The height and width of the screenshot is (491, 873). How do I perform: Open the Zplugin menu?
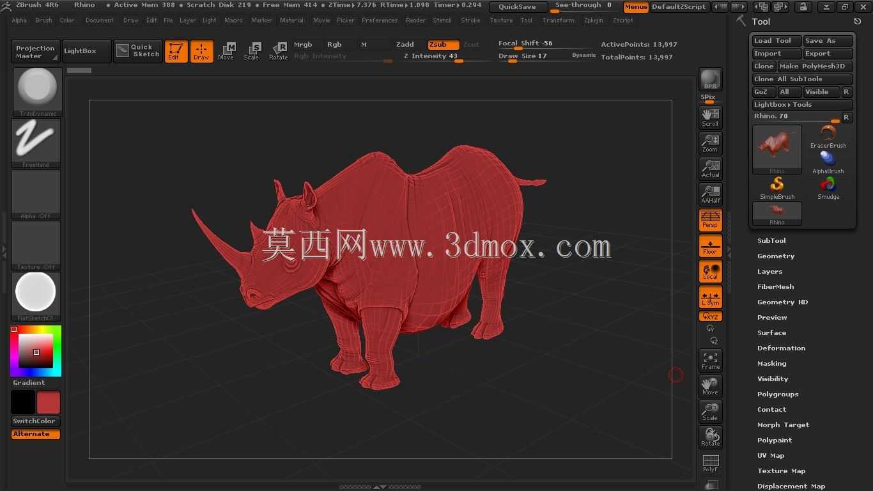coord(593,20)
